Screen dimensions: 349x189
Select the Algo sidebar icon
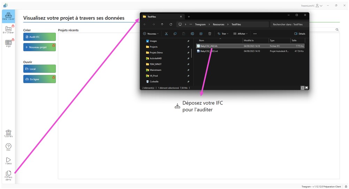tap(8, 43)
